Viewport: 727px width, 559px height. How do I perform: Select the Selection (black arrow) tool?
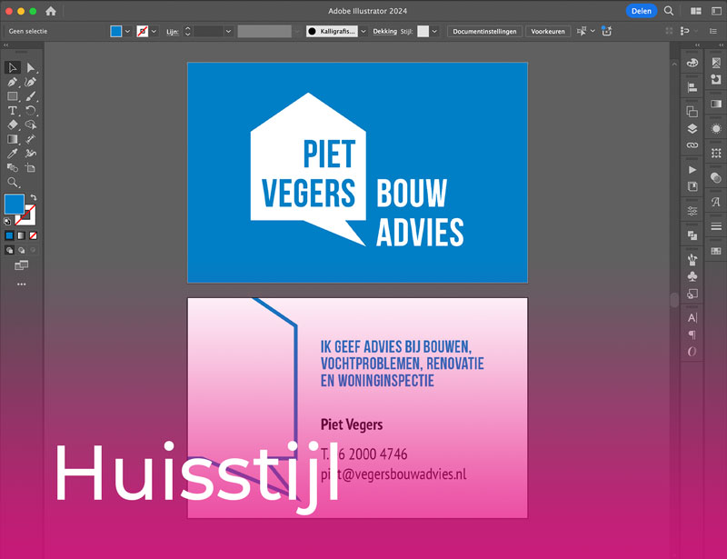[13, 68]
